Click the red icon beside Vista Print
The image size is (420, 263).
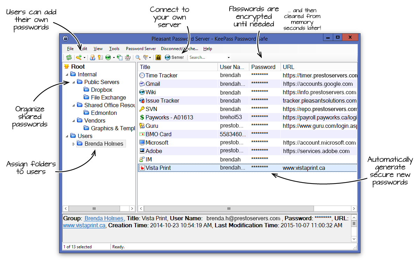(x=142, y=168)
